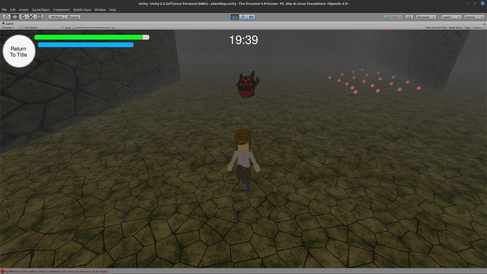The image size is (487, 274).
Task: Click the NullReferenceException error message
Action: (57, 271)
